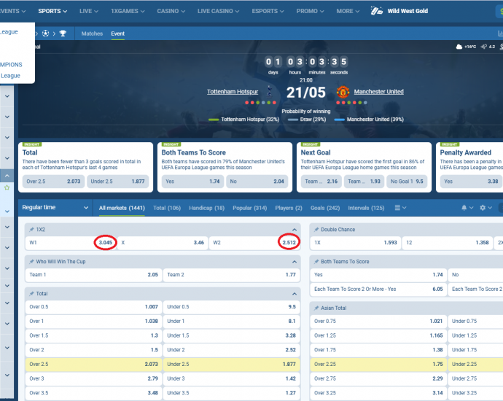Viewport: 503px width, 401px height.
Task: Select Over 3 at 2.79
Action: 93,378
